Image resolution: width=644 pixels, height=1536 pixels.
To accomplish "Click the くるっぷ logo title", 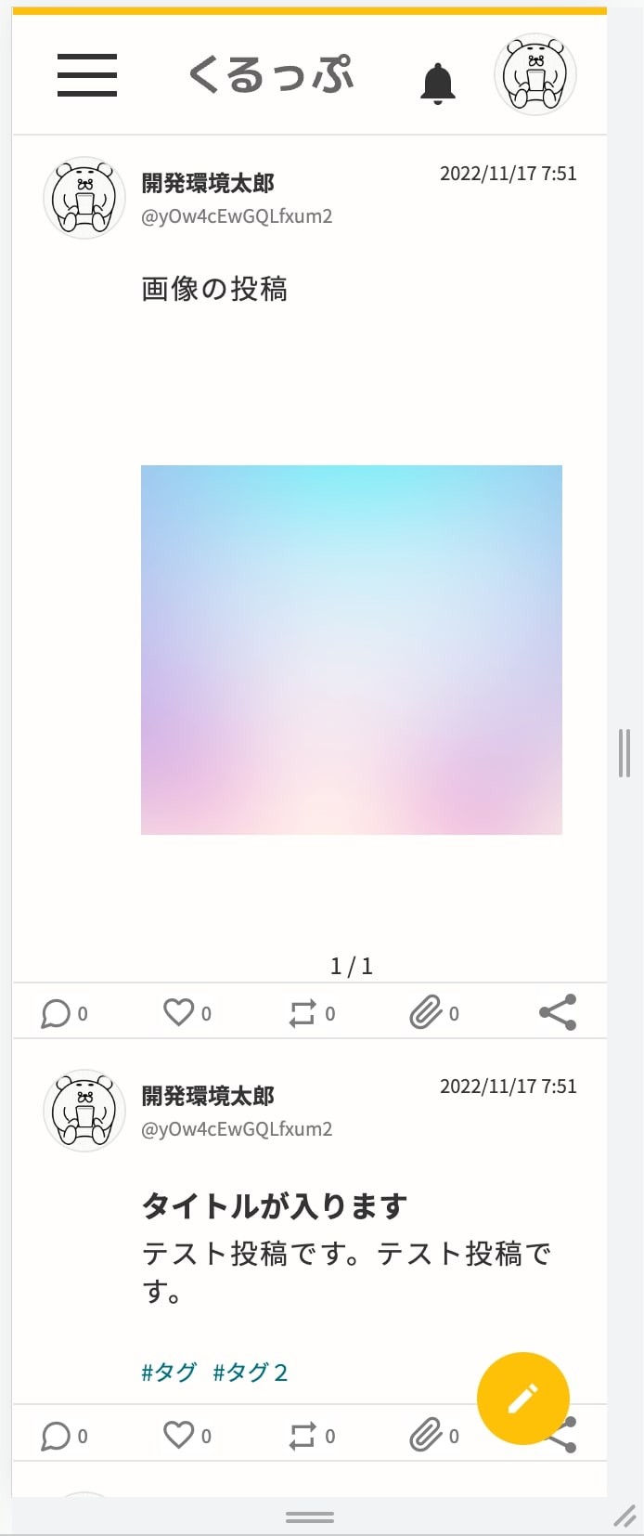I will (271, 74).
